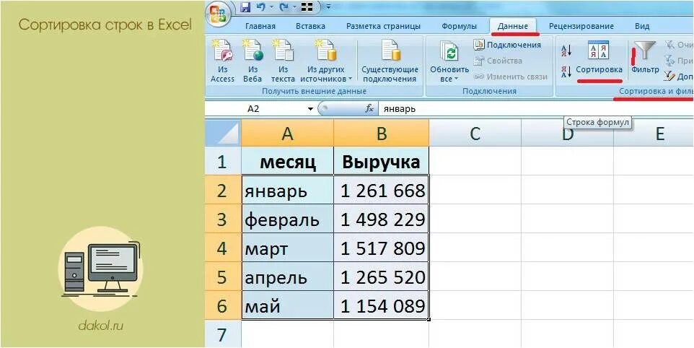Image resolution: width=694 pixels, height=348 pixels.
Task: Select cell with value 1 261 668
Action: [382, 191]
